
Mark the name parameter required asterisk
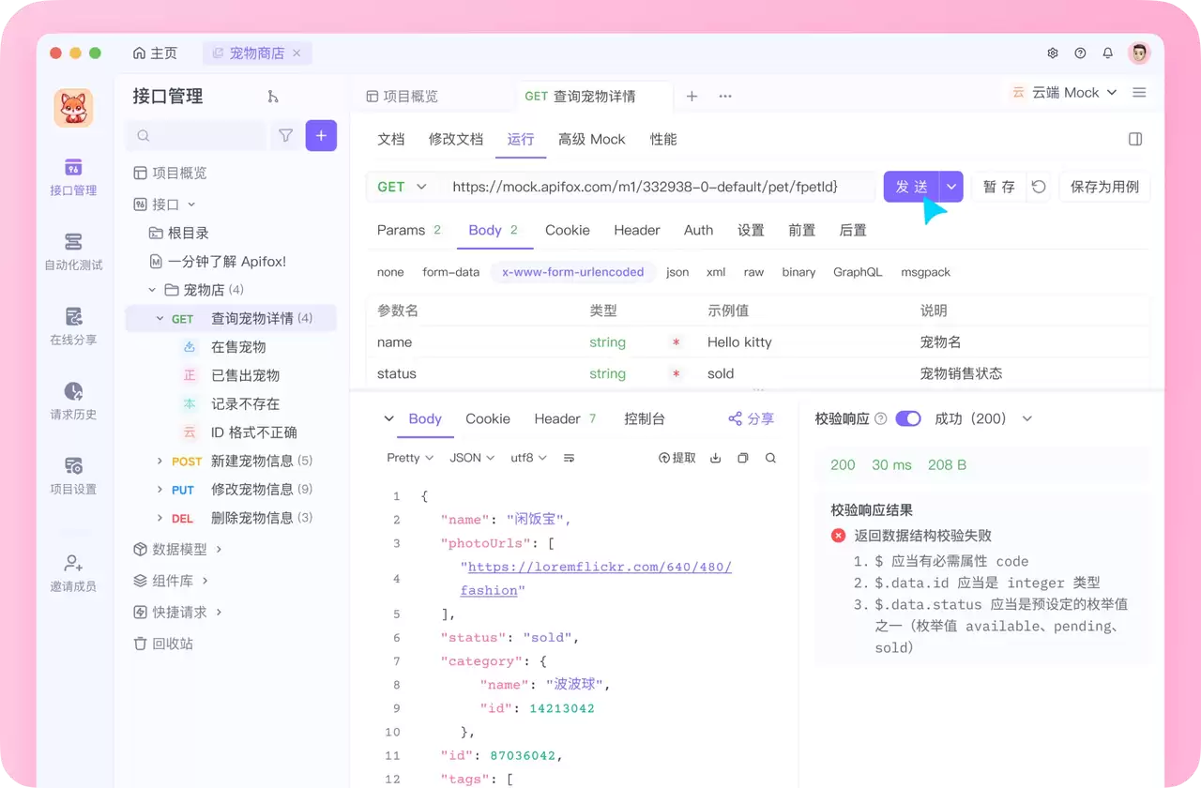(x=676, y=342)
